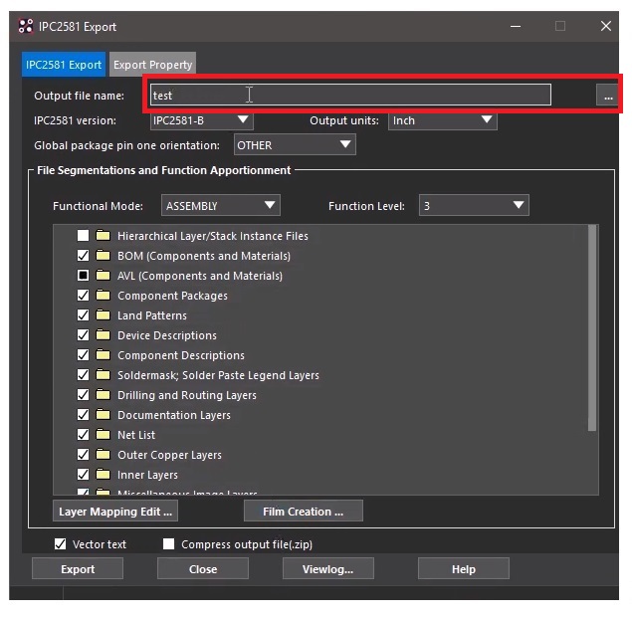Select the Device Descriptions row label
The image size is (632, 621).
167,335
